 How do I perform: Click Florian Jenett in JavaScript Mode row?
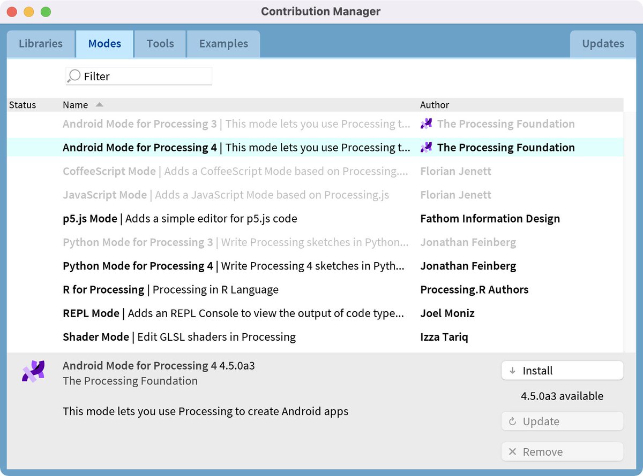tap(455, 195)
